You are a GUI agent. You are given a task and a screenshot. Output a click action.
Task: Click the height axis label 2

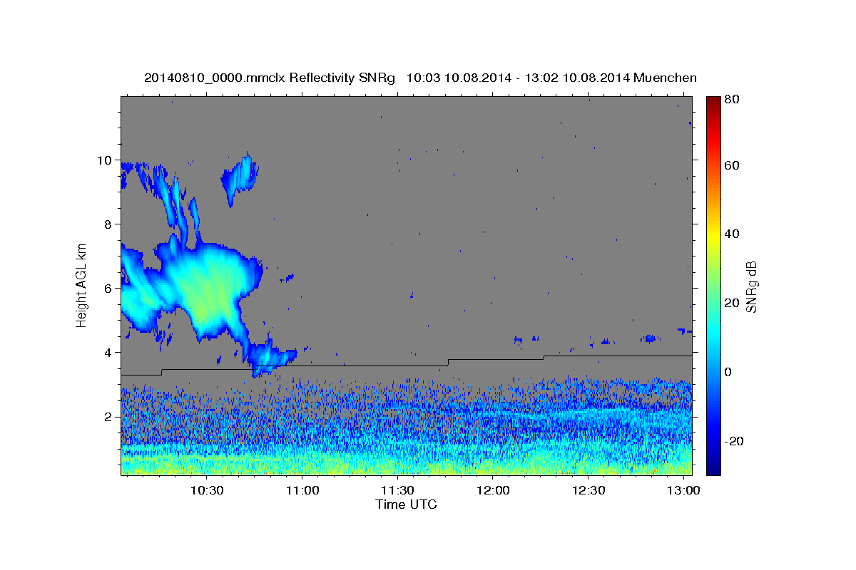tap(108, 417)
